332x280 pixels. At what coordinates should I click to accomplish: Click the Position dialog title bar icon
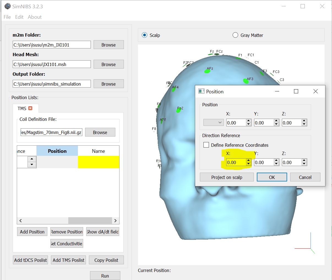tap(201, 91)
